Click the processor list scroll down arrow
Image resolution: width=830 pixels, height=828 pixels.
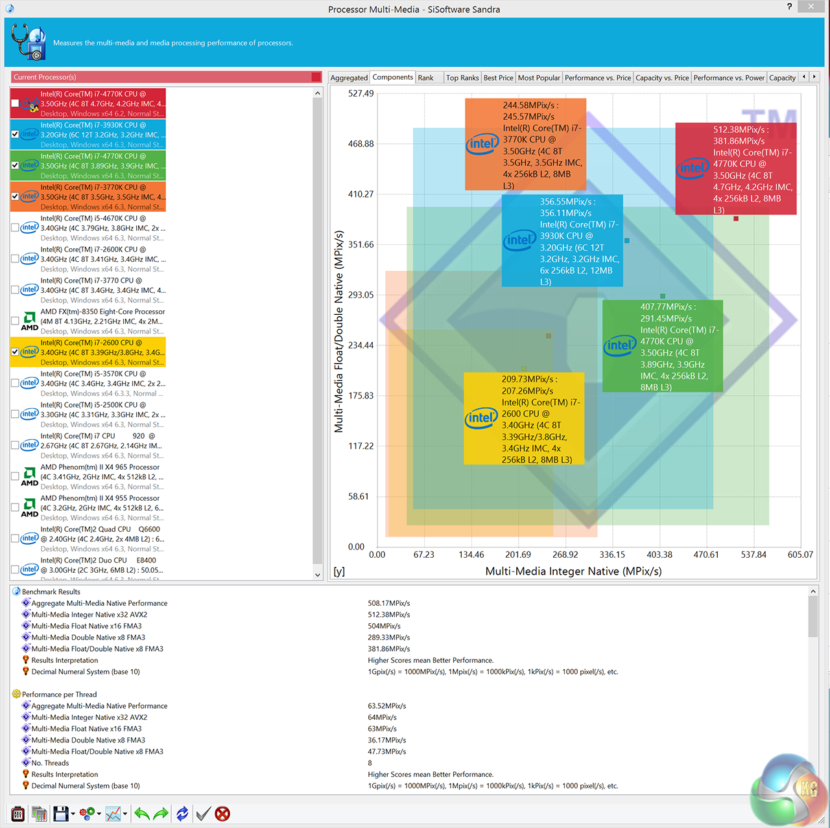click(x=318, y=575)
